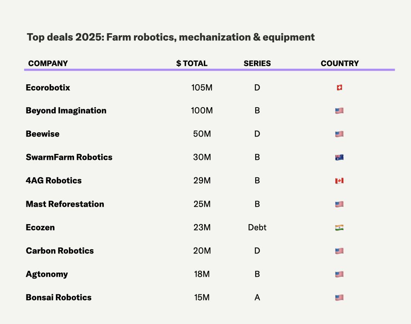This screenshot has width=411, height=324.
Task: Click the US flag beside Beyond Imagination
Action: click(x=339, y=111)
